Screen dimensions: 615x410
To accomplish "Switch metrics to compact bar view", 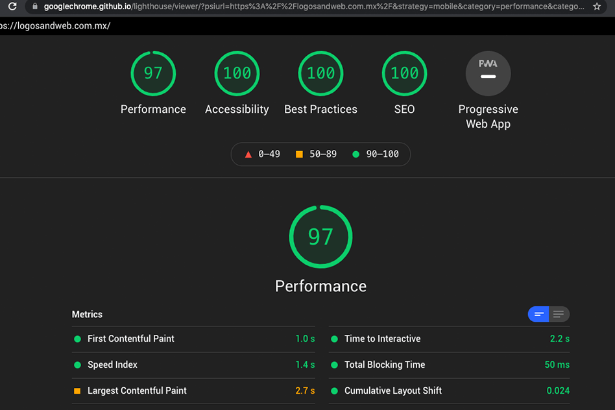I will click(538, 315).
